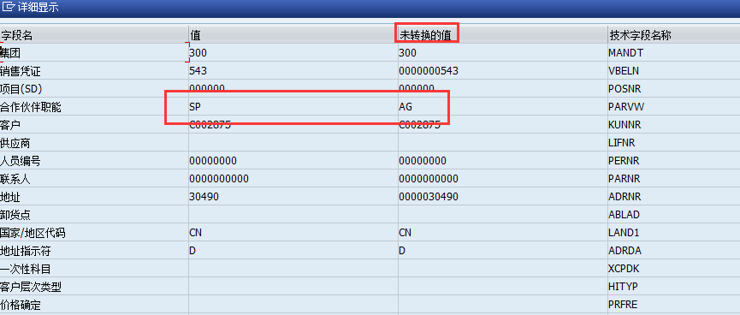740x315 pixels.
Task: Select the 地址 value 30490
Action: point(204,197)
